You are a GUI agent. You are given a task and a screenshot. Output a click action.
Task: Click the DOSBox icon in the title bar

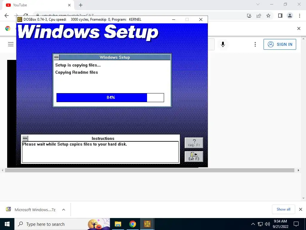pyautogui.click(x=20, y=19)
